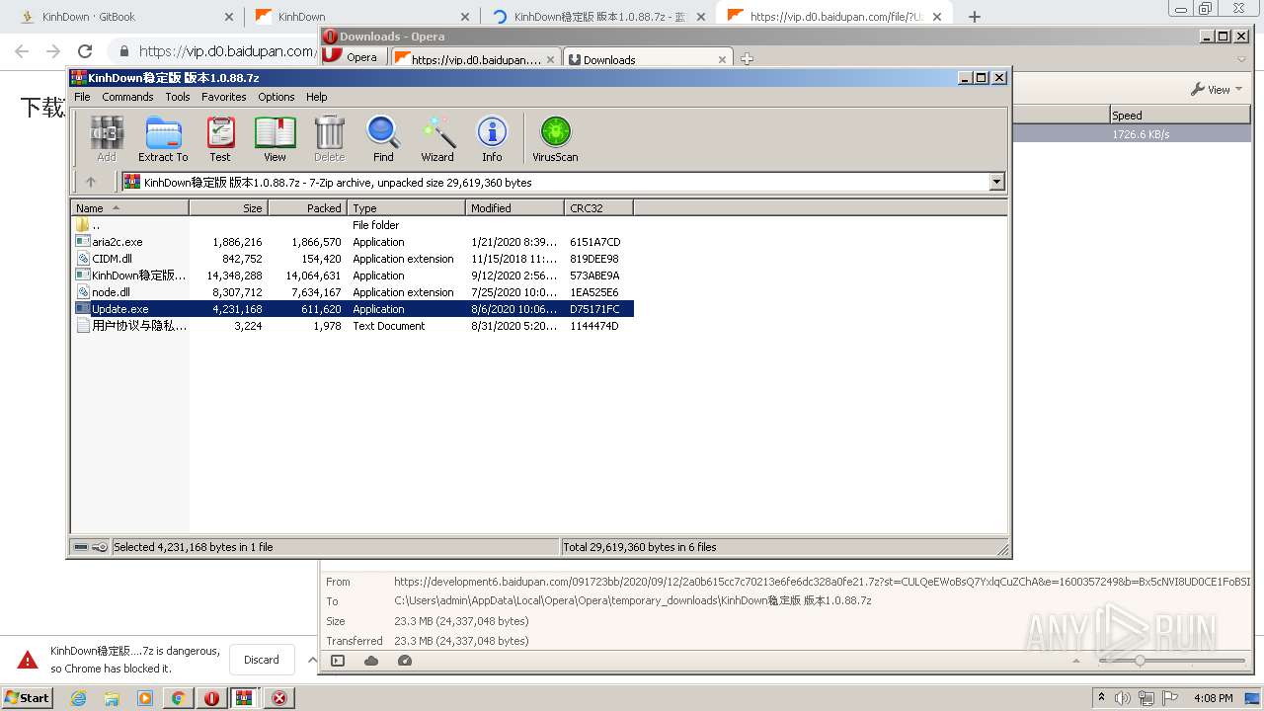Open the Help menu

(317, 97)
